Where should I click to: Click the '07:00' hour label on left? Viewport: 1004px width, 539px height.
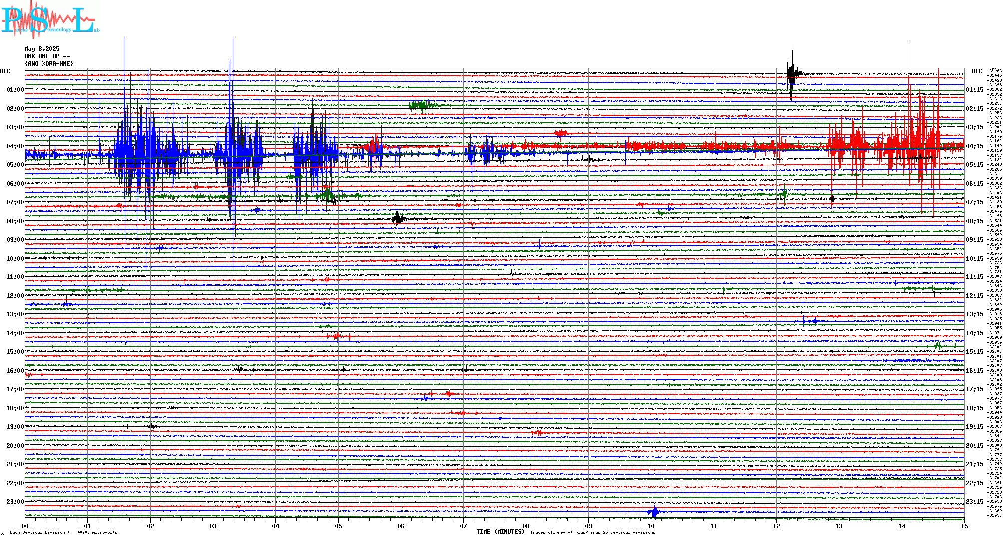click(x=15, y=202)
